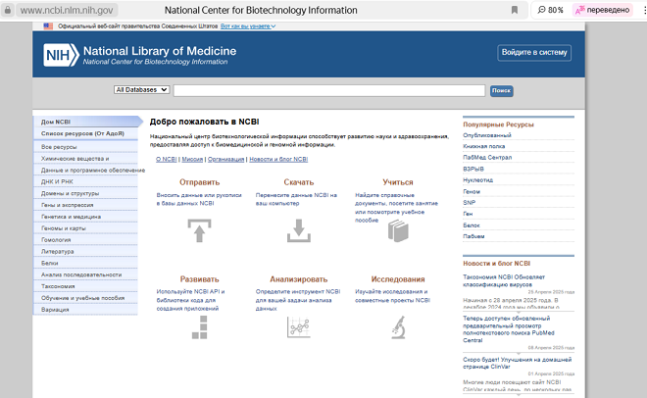Viewport: 647px width, 398px height.
Task: Select 'Химические вещества и' sidebar item
Action: (x=85, y=159)
